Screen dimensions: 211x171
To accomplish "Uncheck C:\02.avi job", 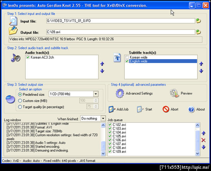I will point(110,125).
